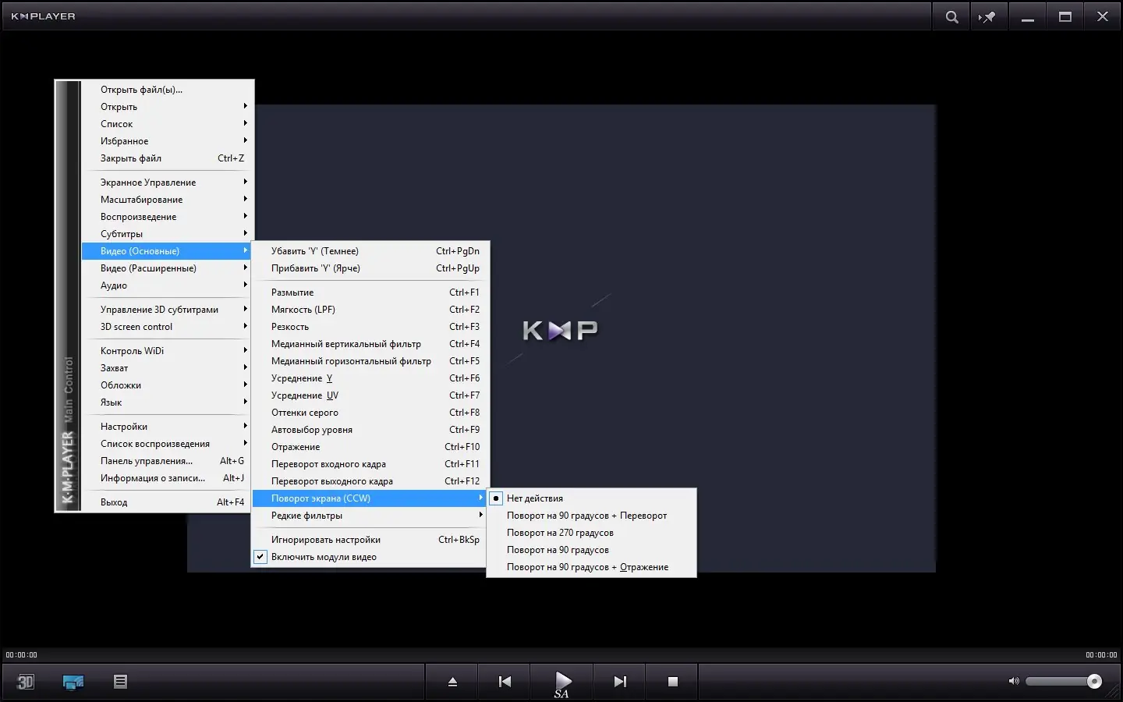Screen dimensions: 1123x702
Task: Select 'Переворот входного кадра'
Action: pos(370,464)
